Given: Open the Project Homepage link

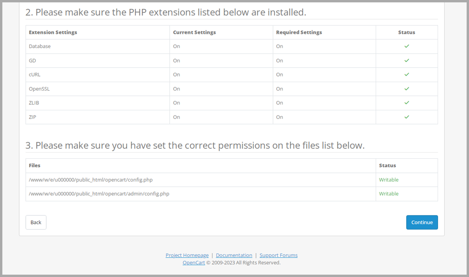Looking at the screenshot, I should pos(187,255).
